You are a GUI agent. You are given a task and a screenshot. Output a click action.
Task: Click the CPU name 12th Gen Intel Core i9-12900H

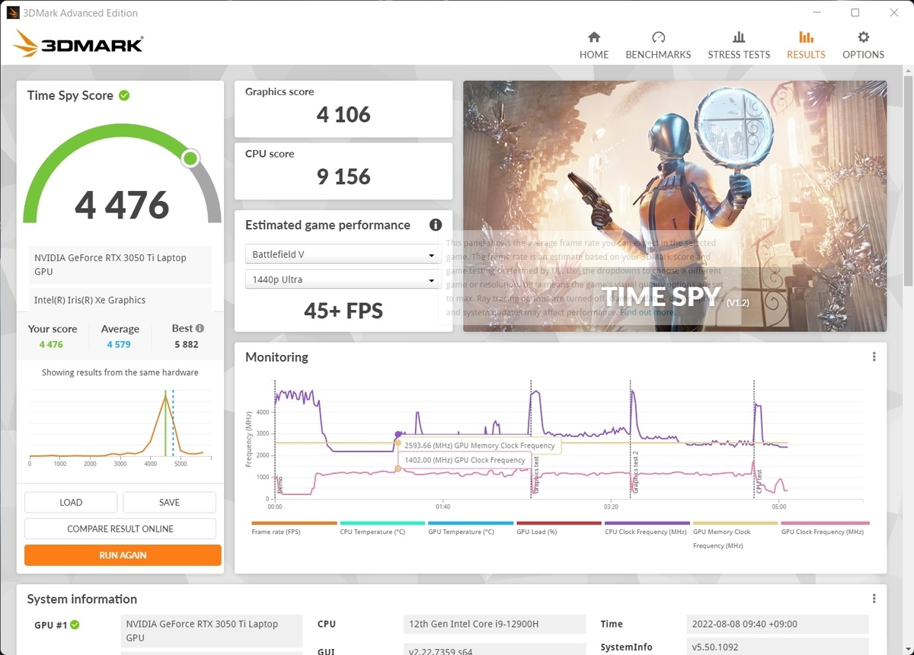[495, 625]
